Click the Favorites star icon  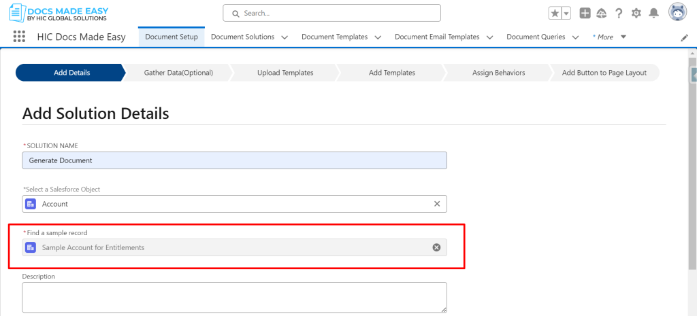[x=555, y=14]
